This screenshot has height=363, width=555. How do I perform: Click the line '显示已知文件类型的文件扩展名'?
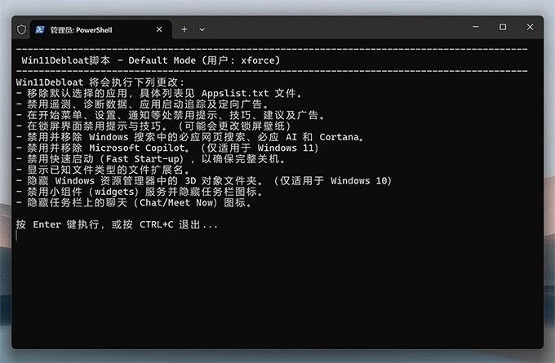pyautogui.click(x=103, y=170)
